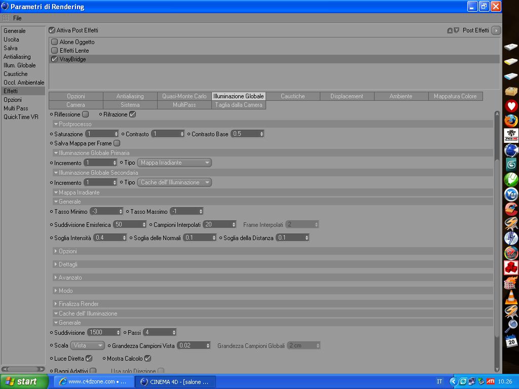The width and height of the screenshot is (519, 389).
Task: Click the grip icon beside File menu
Action: (x=6, y=18)
